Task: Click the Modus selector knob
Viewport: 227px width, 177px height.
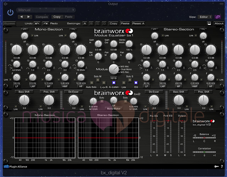Action: coord(113,69)
